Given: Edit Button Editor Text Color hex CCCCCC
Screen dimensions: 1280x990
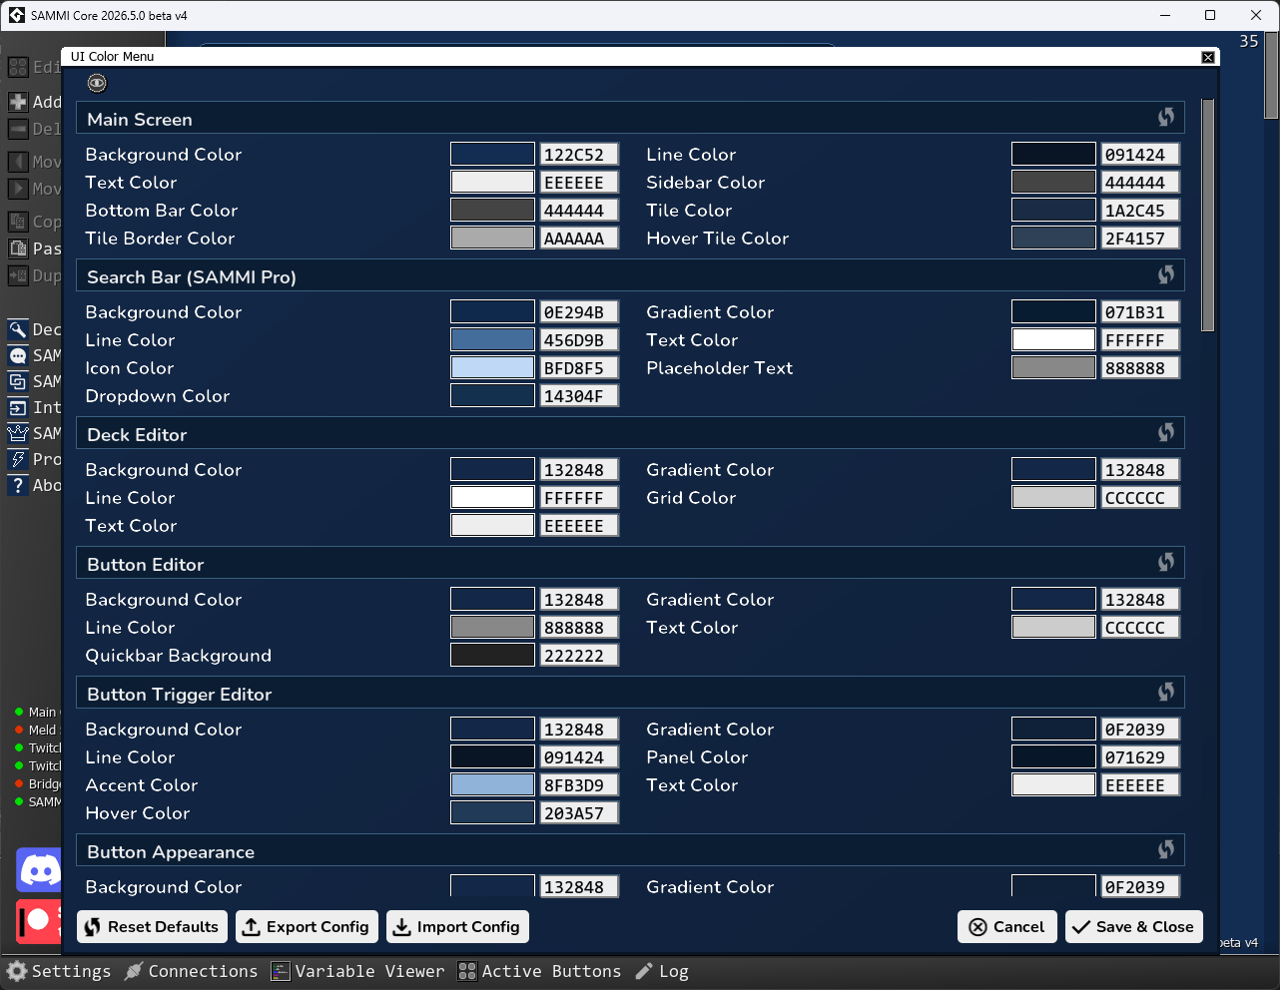Looking at the screenshot, I should pyautogui.click(x=1140, y=628).
